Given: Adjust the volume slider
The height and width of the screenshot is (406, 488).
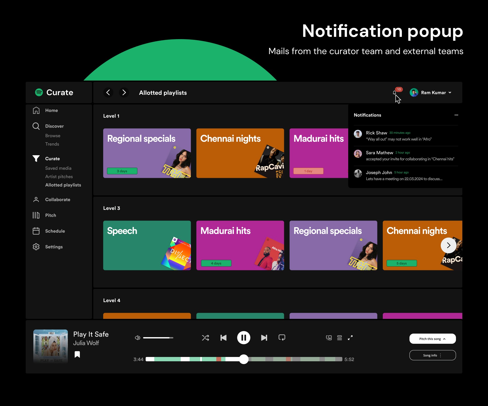Looking at the screenshot, I should click(x=158, y=338).
